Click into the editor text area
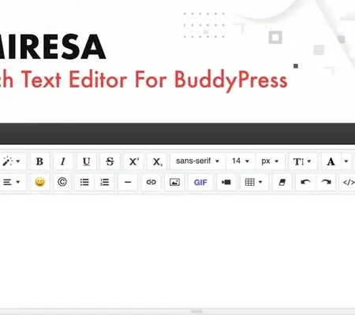Image resolution: width=355 pixels, height=315 pixels. (177, 250)
